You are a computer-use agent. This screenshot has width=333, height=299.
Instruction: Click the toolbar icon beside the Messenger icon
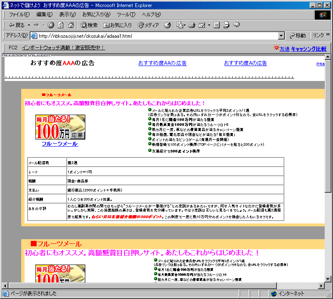point(226,25)
